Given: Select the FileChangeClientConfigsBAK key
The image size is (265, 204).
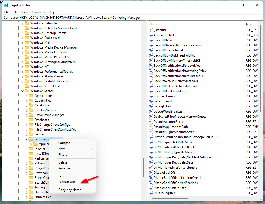Looking at the screenshot, I should pyautogui.click(x=55, y=129).
